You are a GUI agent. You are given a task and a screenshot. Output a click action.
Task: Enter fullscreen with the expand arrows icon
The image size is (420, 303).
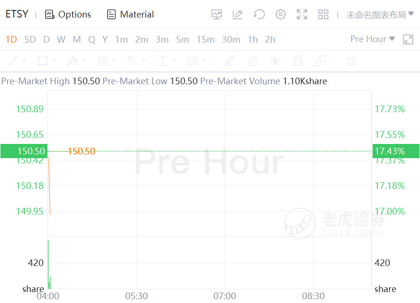pyautogui.click(x=302, y=15)
